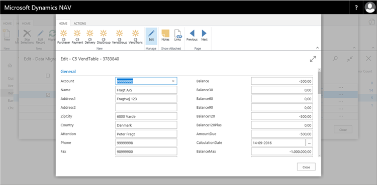Clear the Account field with the X
377x185 pixels.
click(173, 81)
